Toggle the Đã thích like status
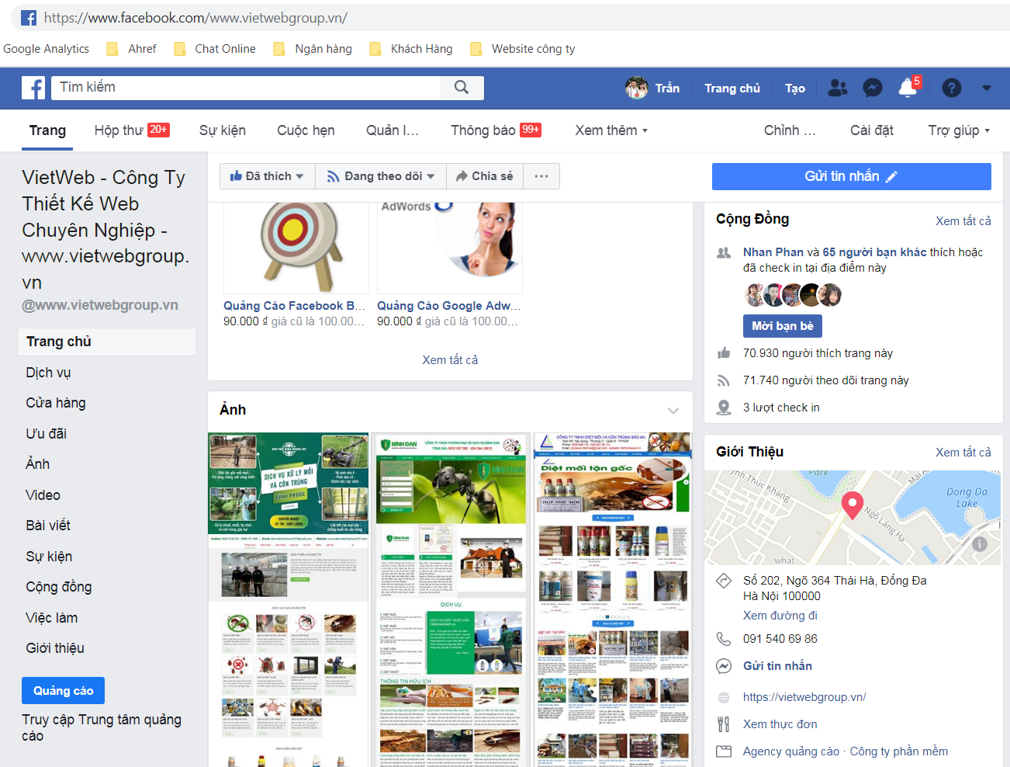This screenshot has width=1010, height=767. pos(267,176)
